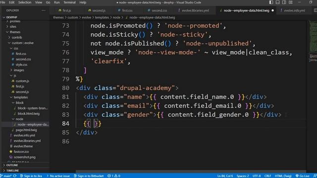
Task: Open customize layout icon
Action: (291, 2)
